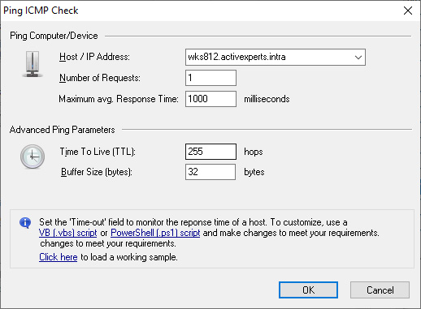Click the 'hops' unit text
The height and width of the screenshot is (309, 421).
click(x=254, y=152)
